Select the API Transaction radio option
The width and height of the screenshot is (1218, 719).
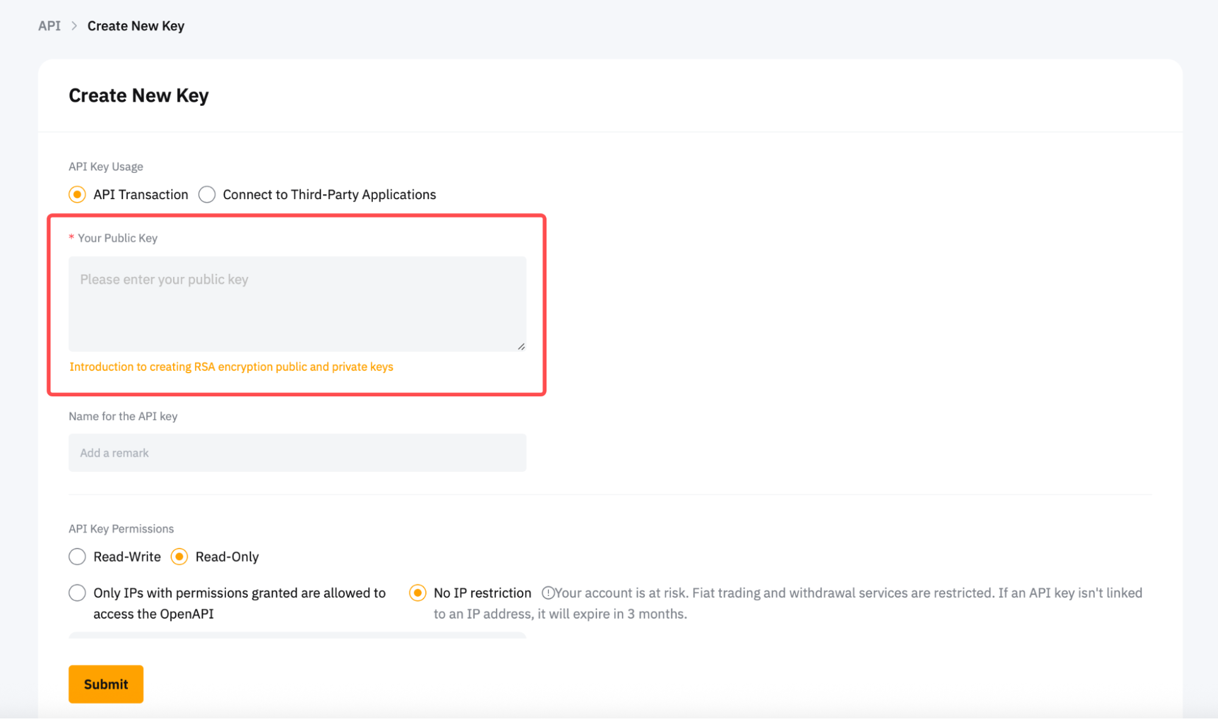point(77,195)
